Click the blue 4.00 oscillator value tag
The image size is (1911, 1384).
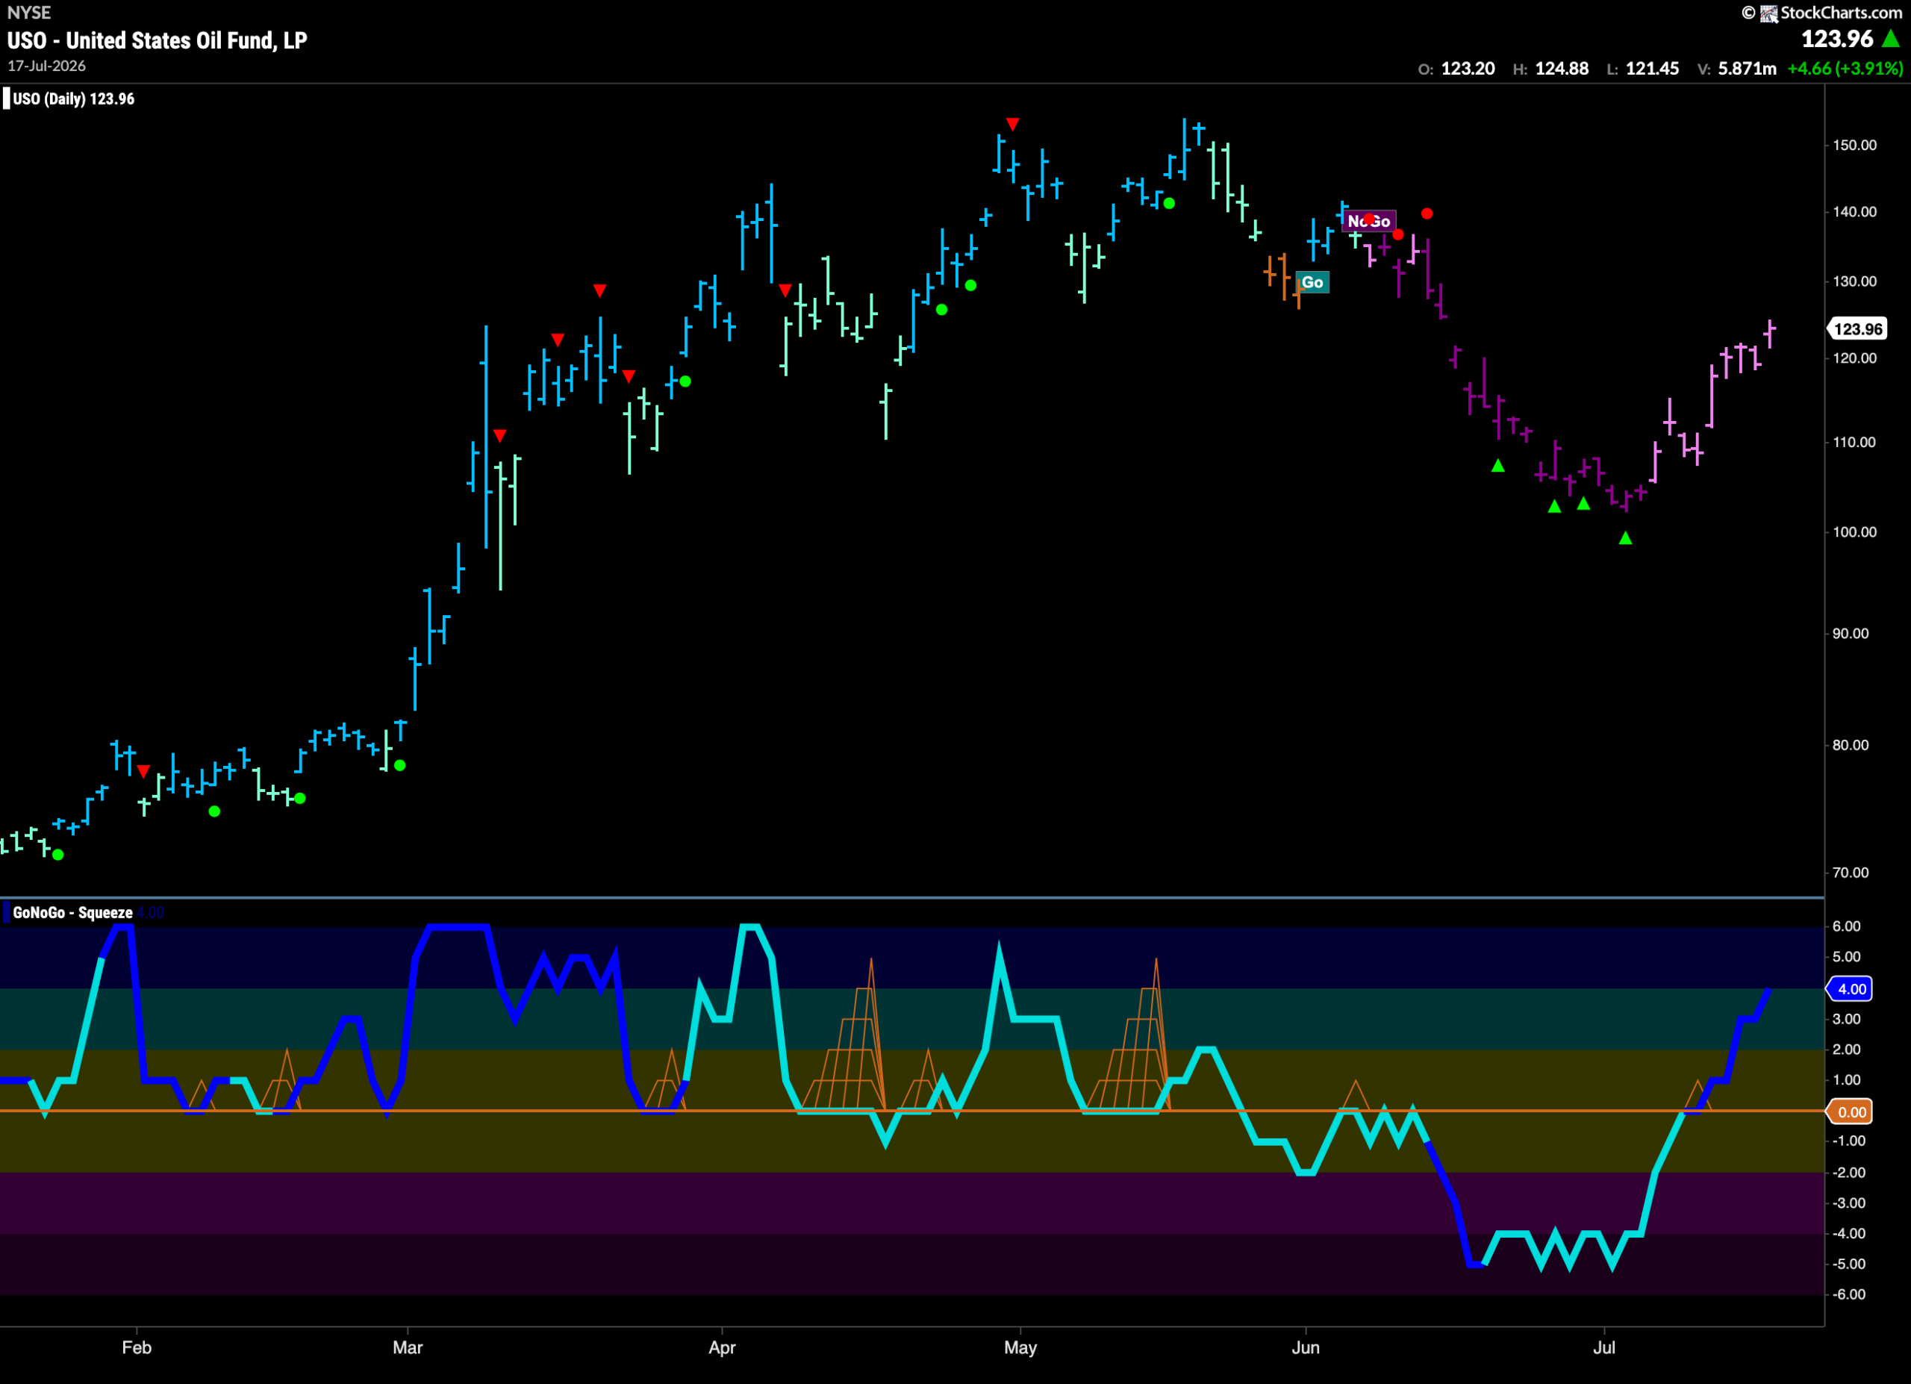pyautogui.click(x=1851, y=989)
